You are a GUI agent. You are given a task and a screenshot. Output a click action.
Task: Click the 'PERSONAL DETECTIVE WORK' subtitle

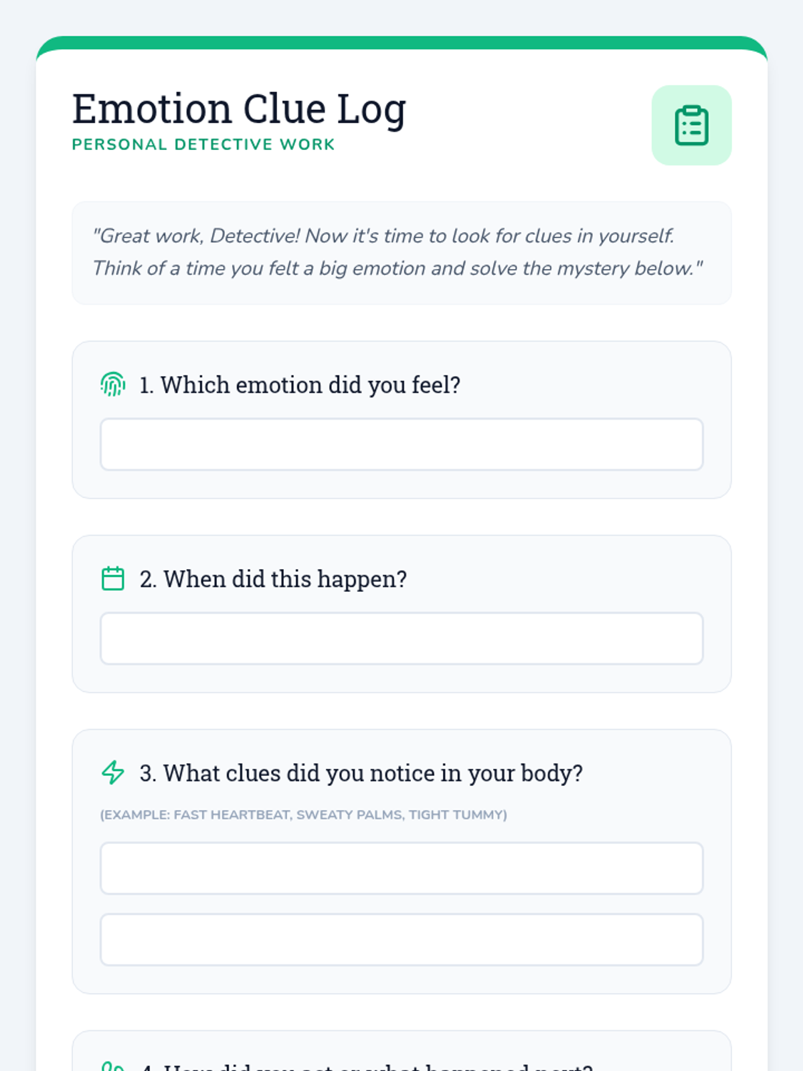pyautogui.click(x=203, y=145)
